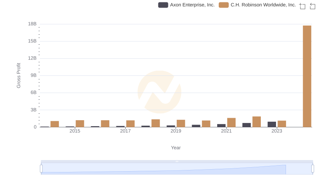Click the 9B y-axis label
Screen dimensions: 320x184
tap(34, 75)
